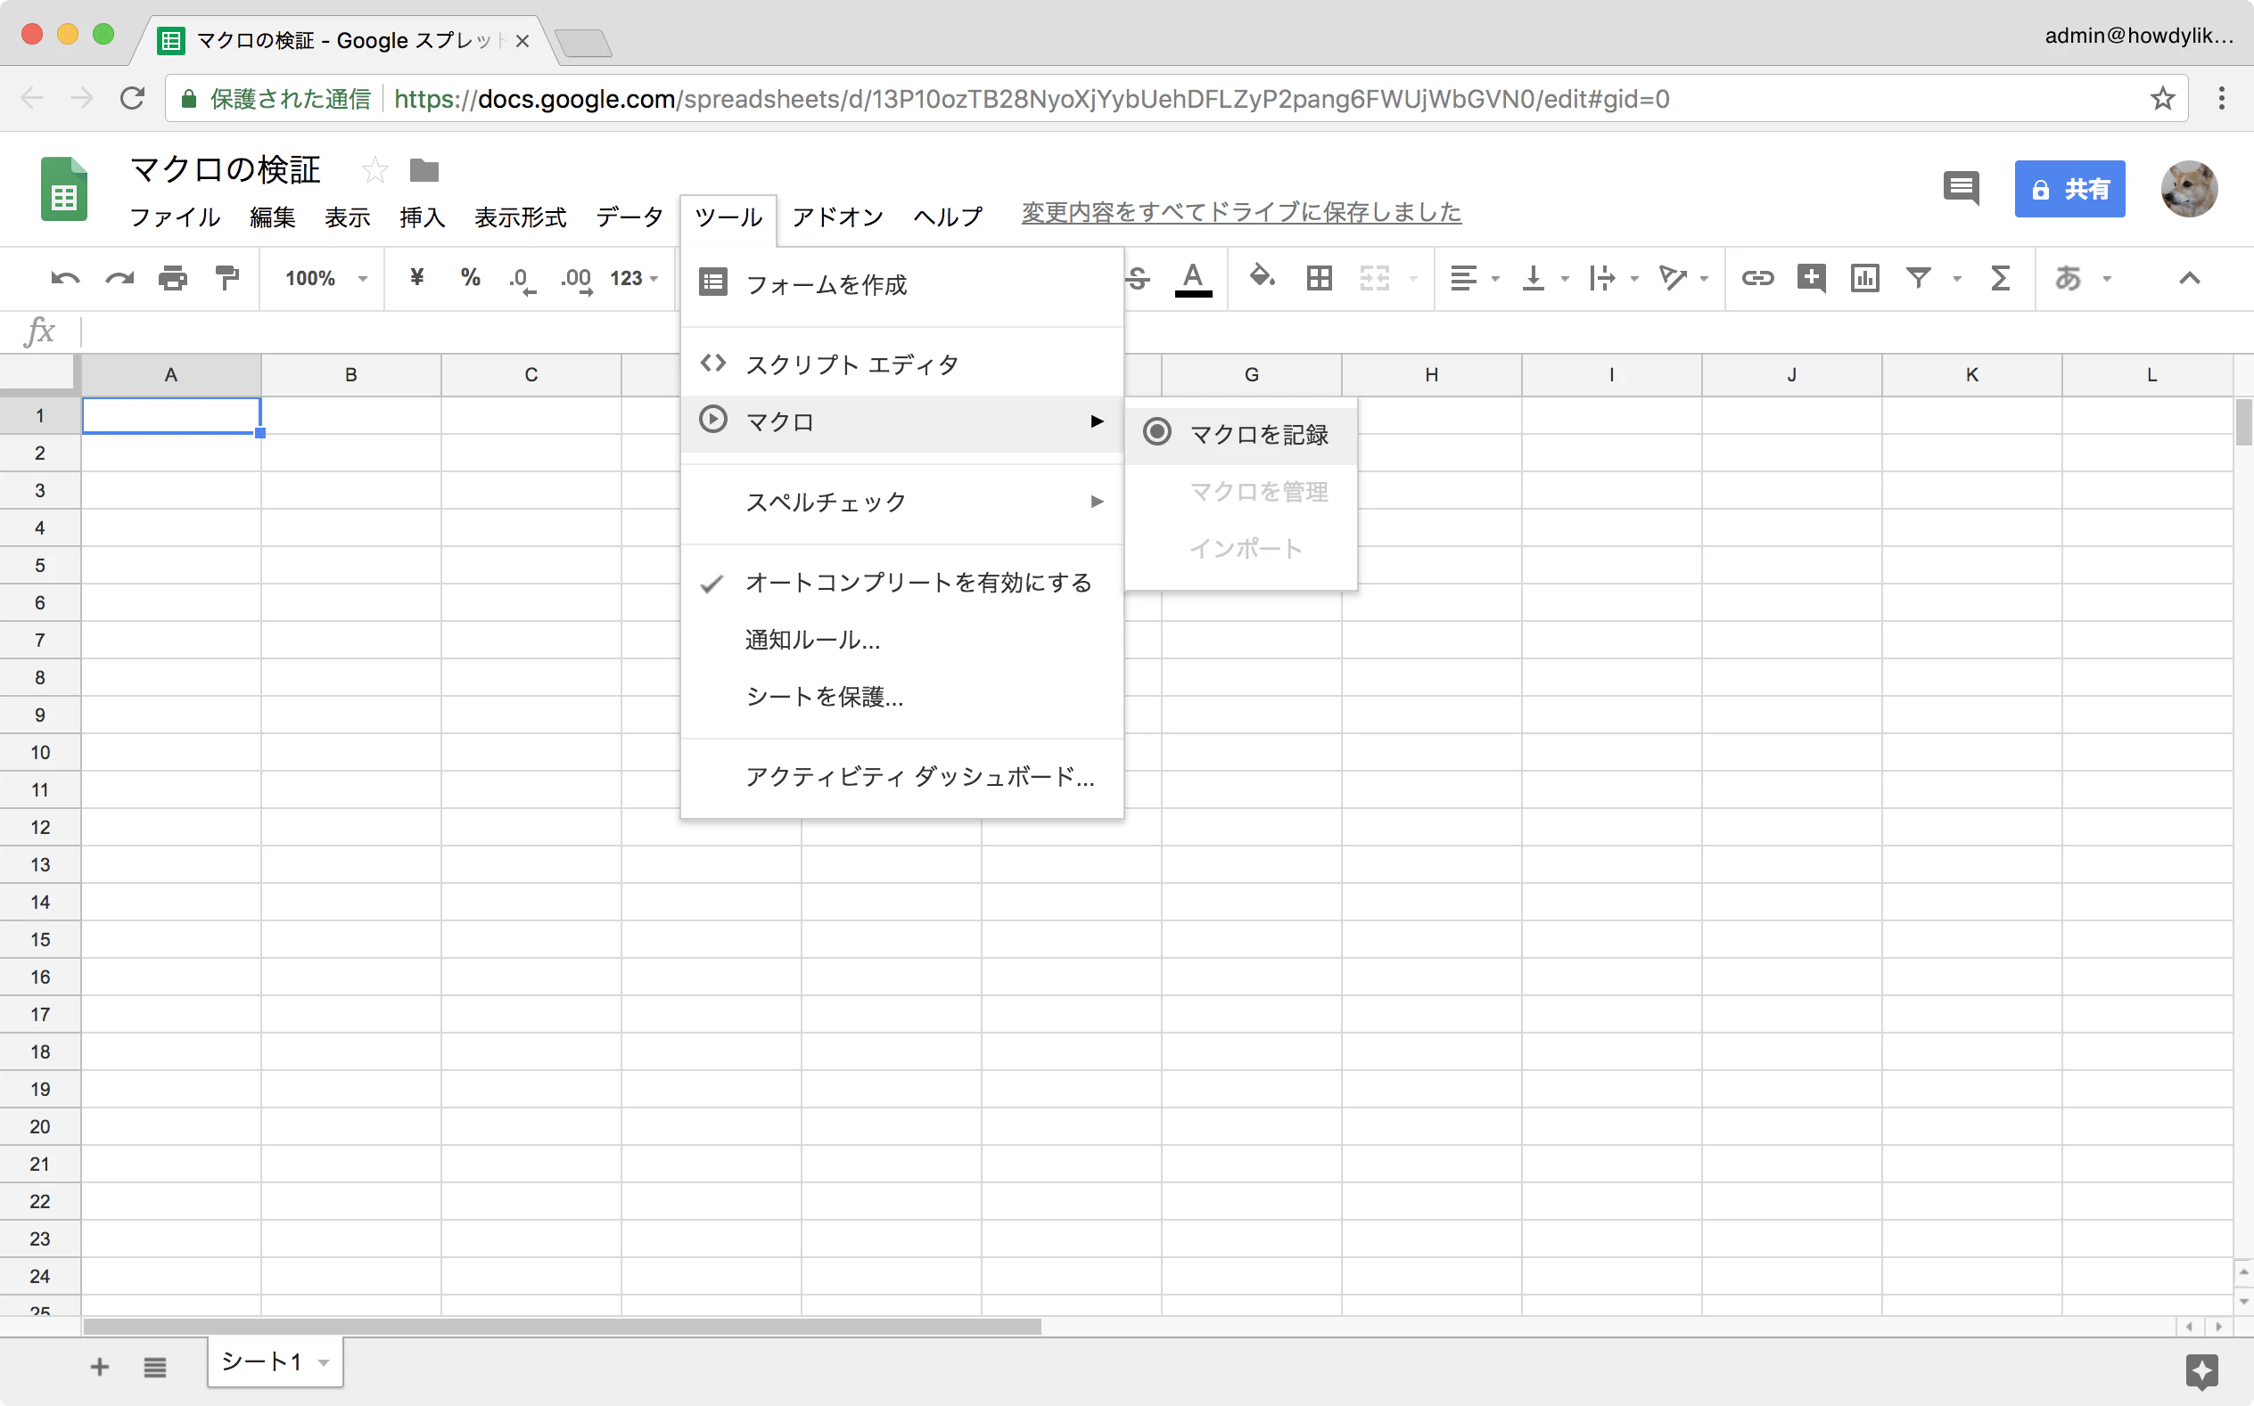
Task: Click the insert chart icon
Action: [x=1864, y=278]
